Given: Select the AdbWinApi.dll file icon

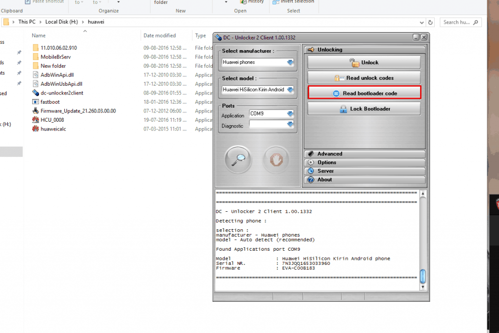Looking at the screenshot, I should coord(36,75).
